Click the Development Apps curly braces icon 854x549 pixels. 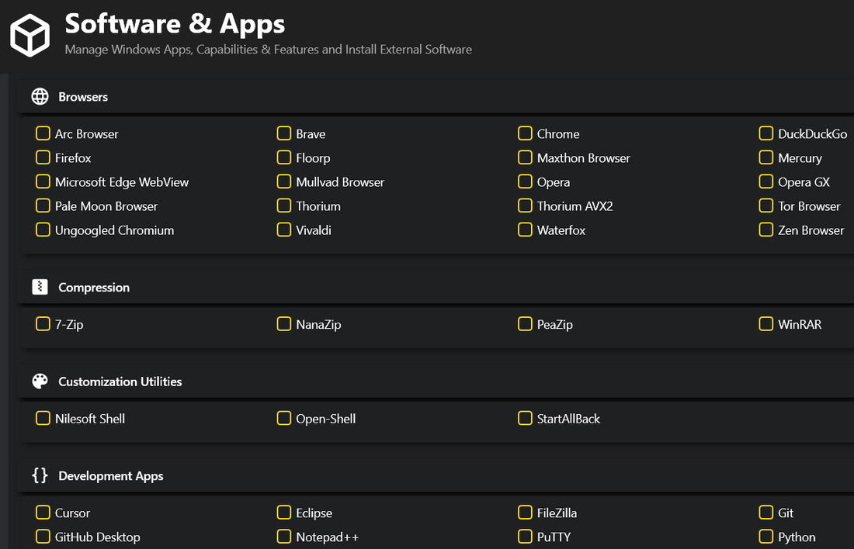(x=40, y=475)
